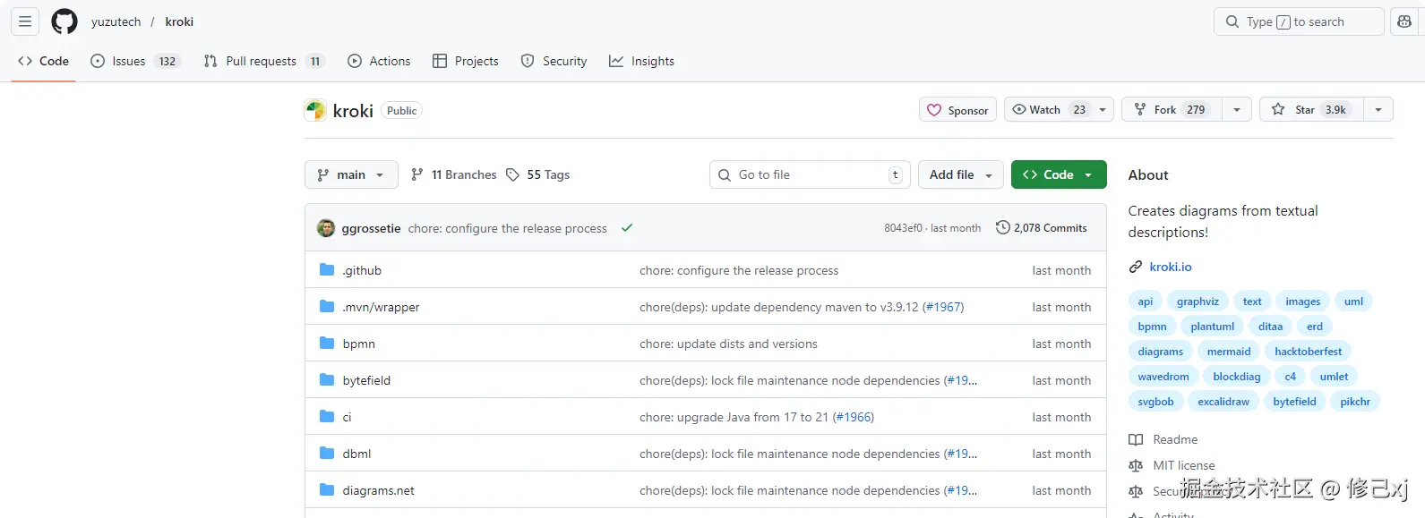
Task: Click ggrossetie's commit author avatar
Action: click(x=326, y=228)
